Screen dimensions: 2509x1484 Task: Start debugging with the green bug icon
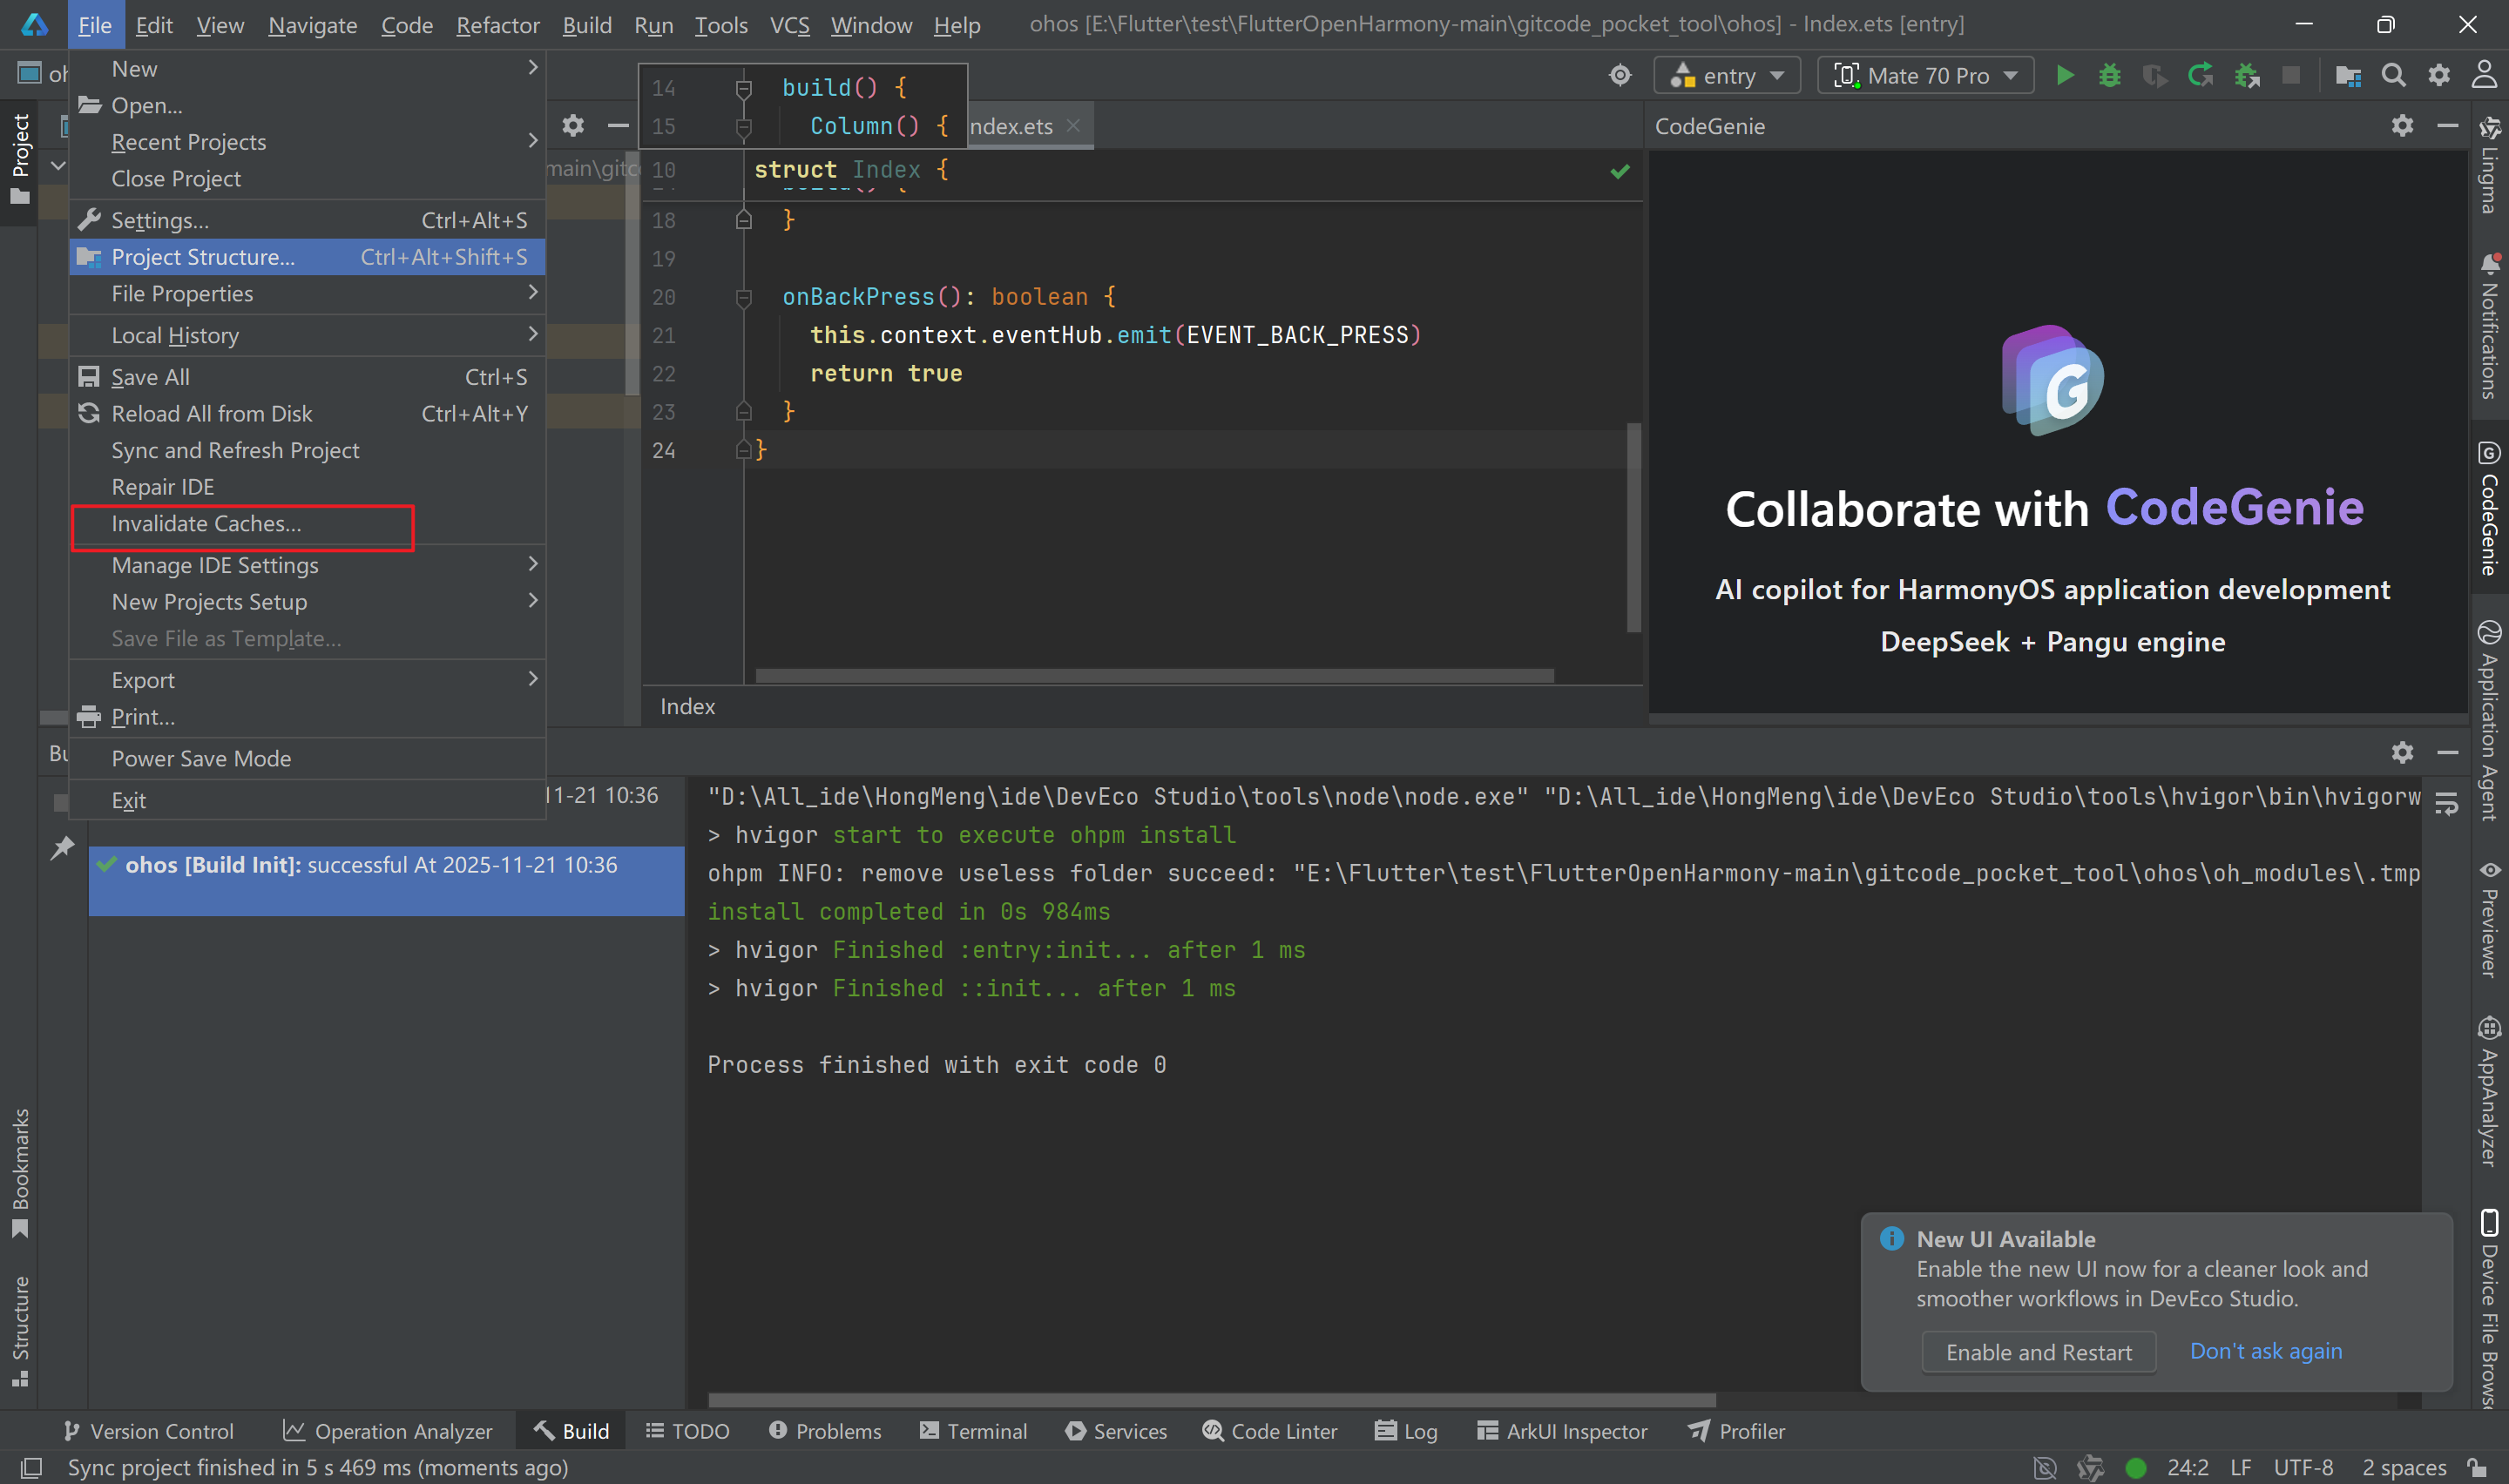[2109, 76]
